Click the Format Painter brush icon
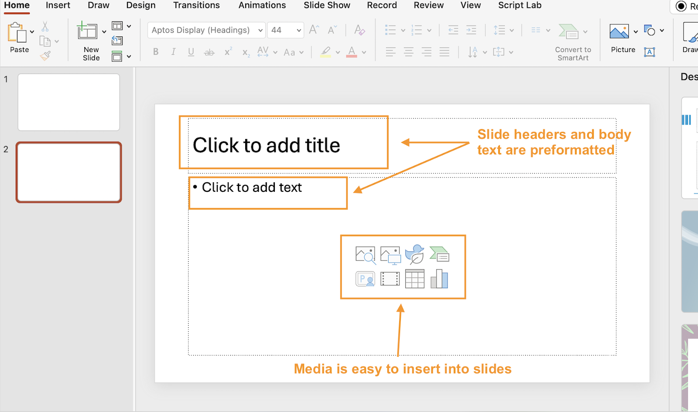 [x=45, y=56]
